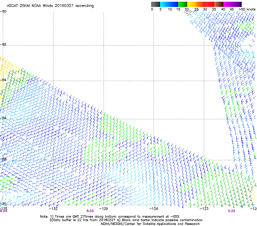Select the gray 0–5 knots legend color
The height and width of the screenshot is (226, 257).
pyautogui.click(x=156, y=4)
